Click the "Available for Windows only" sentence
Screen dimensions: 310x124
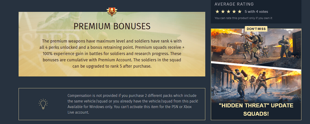pos(95,107)
